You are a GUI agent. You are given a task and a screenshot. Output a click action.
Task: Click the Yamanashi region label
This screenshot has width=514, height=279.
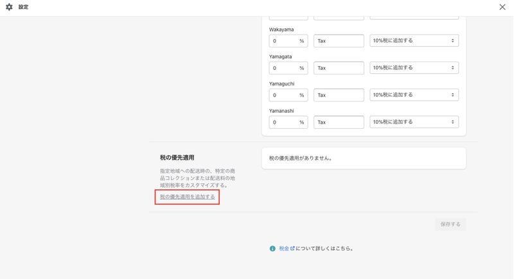281,111
